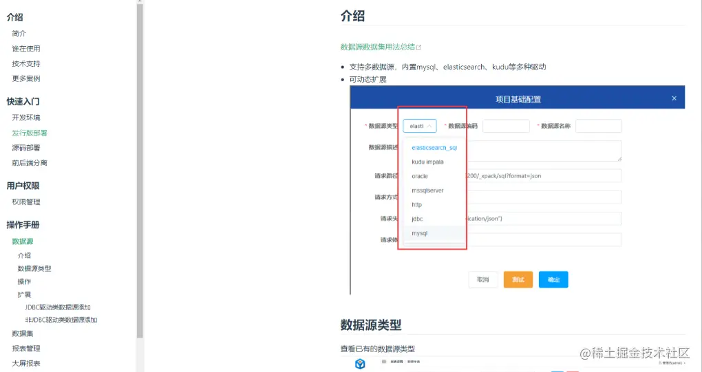This screenshot has height=372, width=702.
Task: Focus the 请求方式 input field
Action: coord(544,197)
